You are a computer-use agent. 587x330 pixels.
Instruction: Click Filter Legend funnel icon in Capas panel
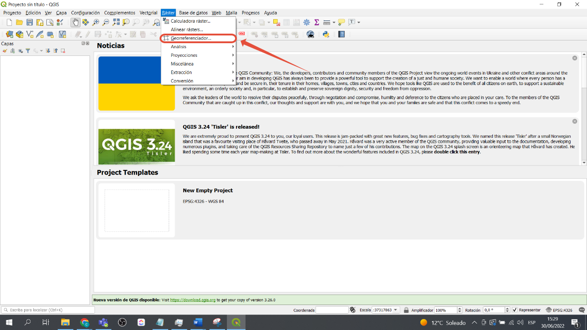[28, 51]
